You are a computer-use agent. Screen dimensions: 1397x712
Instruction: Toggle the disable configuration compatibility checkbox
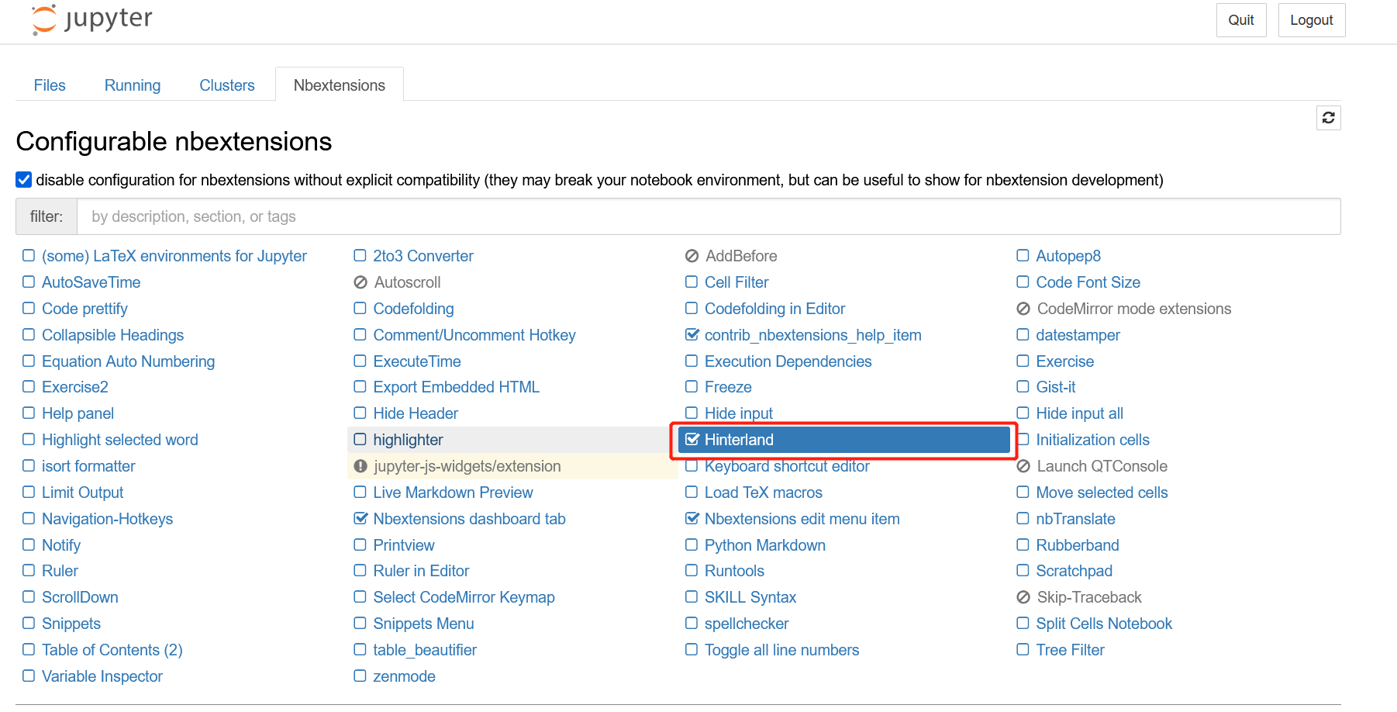pyautogui.click(x=24, y=180)
